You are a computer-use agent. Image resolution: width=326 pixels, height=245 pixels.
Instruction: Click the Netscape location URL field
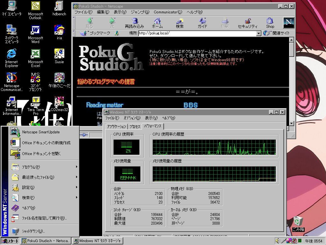coord(197,33)
